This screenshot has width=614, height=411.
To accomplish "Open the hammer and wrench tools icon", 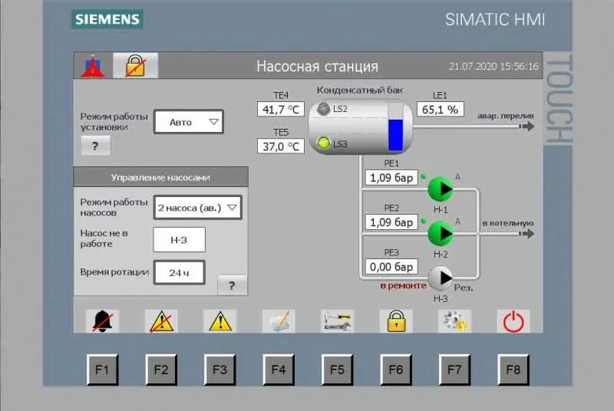I will 337,321.
